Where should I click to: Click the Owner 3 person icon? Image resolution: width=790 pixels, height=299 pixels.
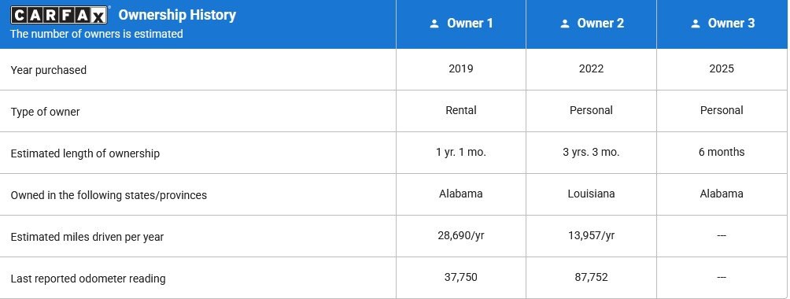coord(696,24)
